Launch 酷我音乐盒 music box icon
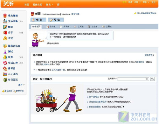 click(5, 46)
